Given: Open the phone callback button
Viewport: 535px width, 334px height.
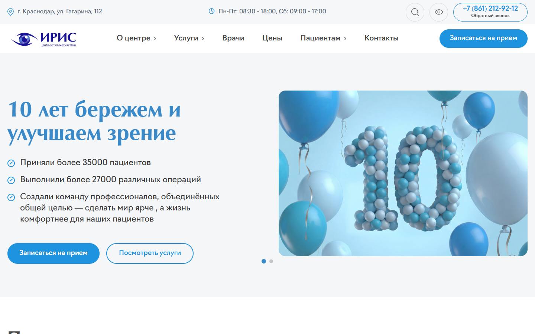Looking at the screenshot, I should click(x=490, y=12).
